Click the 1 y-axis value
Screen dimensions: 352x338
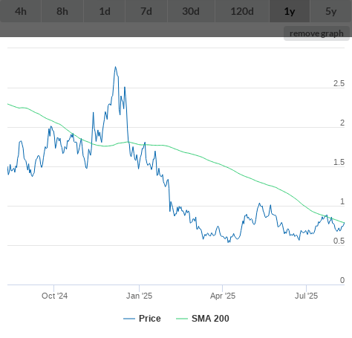point(342,202)
